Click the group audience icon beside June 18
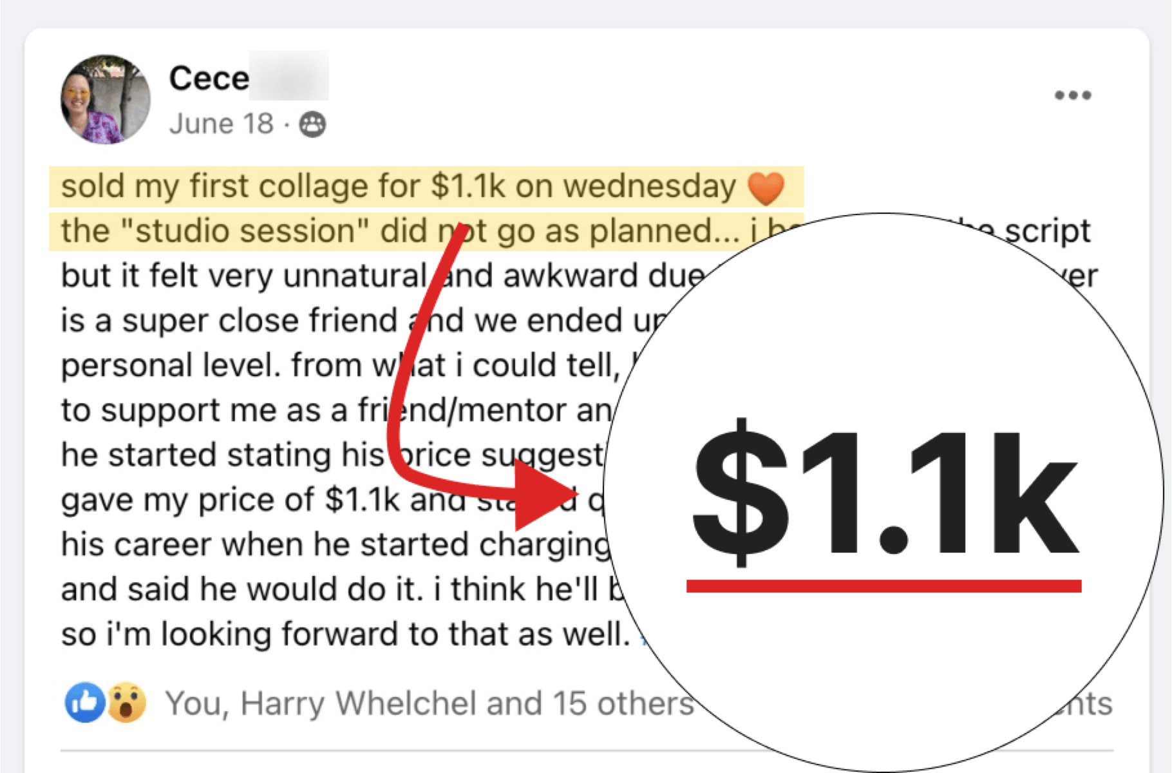 pos(312,124)
